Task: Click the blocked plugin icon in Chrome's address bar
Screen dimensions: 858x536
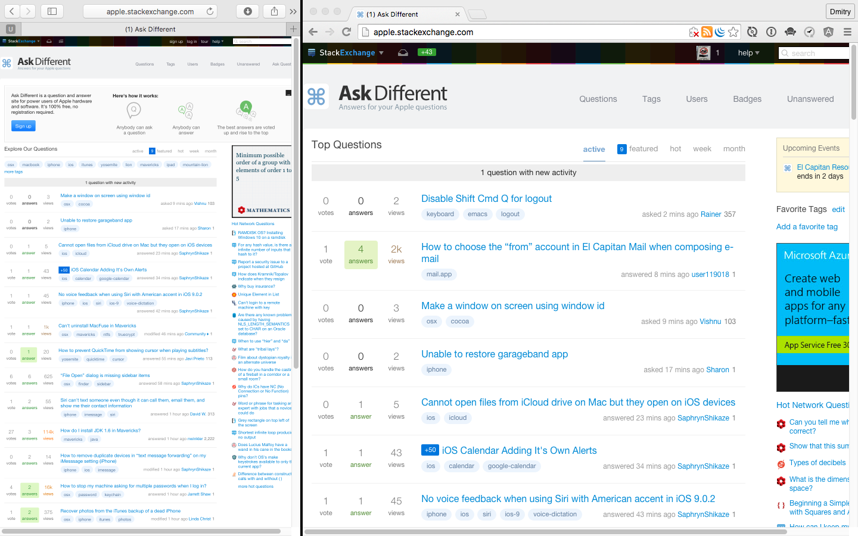Action: [x=694, y=32]
